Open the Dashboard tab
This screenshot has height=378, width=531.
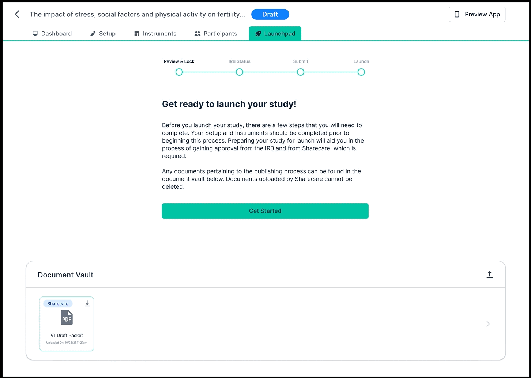[x=52, y=34]
